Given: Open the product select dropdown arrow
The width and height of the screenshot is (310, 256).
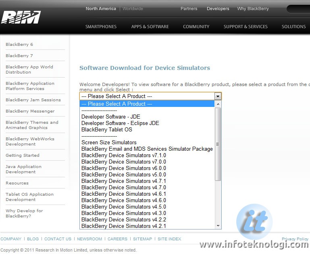Looking at the screenshot, I should click(218, 96).
